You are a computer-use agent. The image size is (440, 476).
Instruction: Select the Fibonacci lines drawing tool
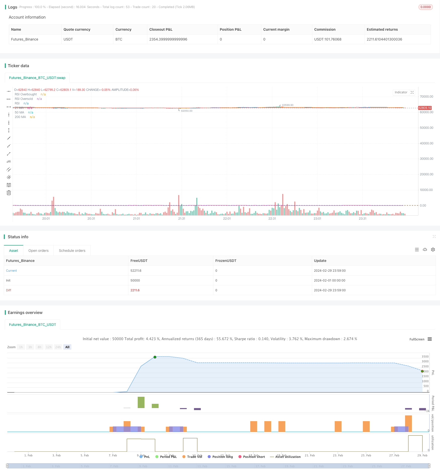coord(9,185)
